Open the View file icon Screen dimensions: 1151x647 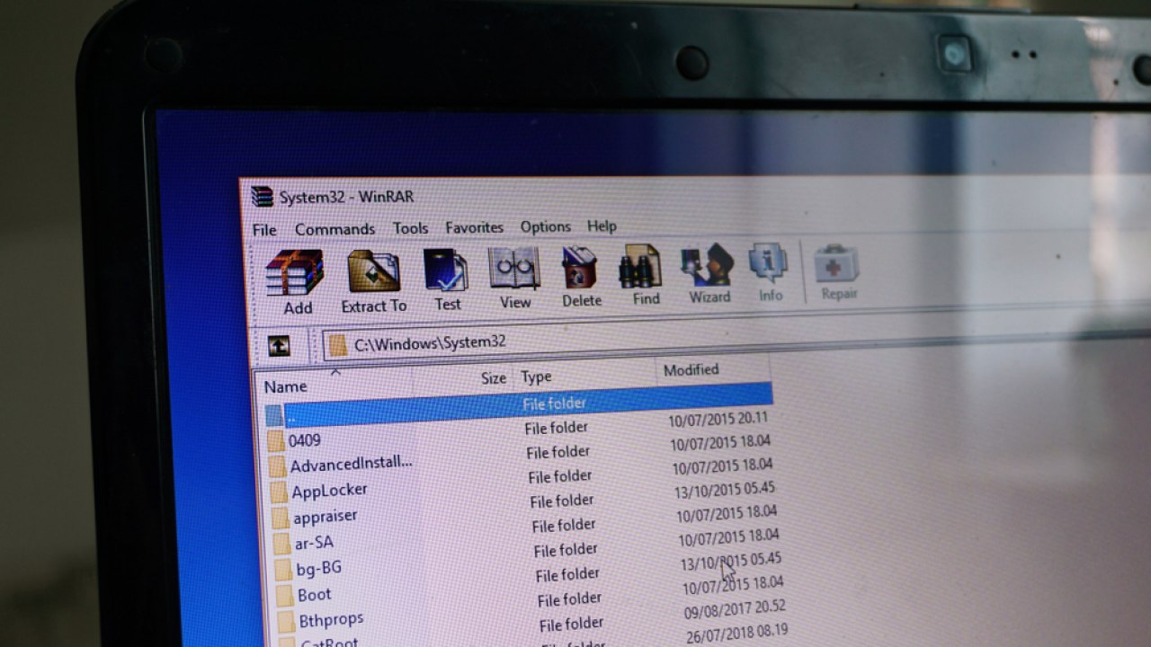click(514, 270)
